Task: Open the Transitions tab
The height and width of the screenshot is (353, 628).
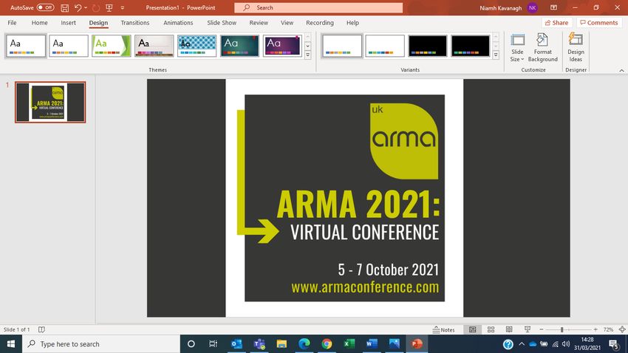Action: click(x=135, y=23)
